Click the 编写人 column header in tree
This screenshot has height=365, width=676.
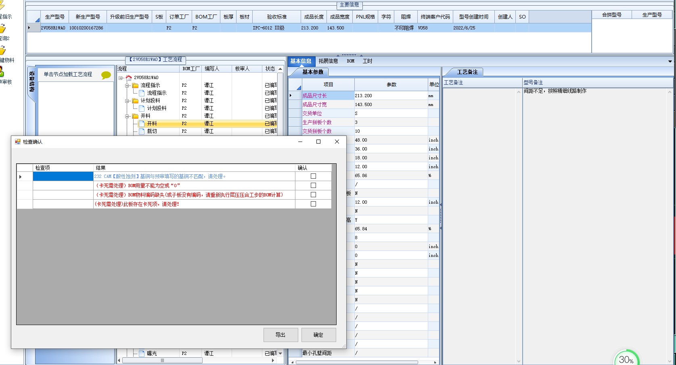216,69
